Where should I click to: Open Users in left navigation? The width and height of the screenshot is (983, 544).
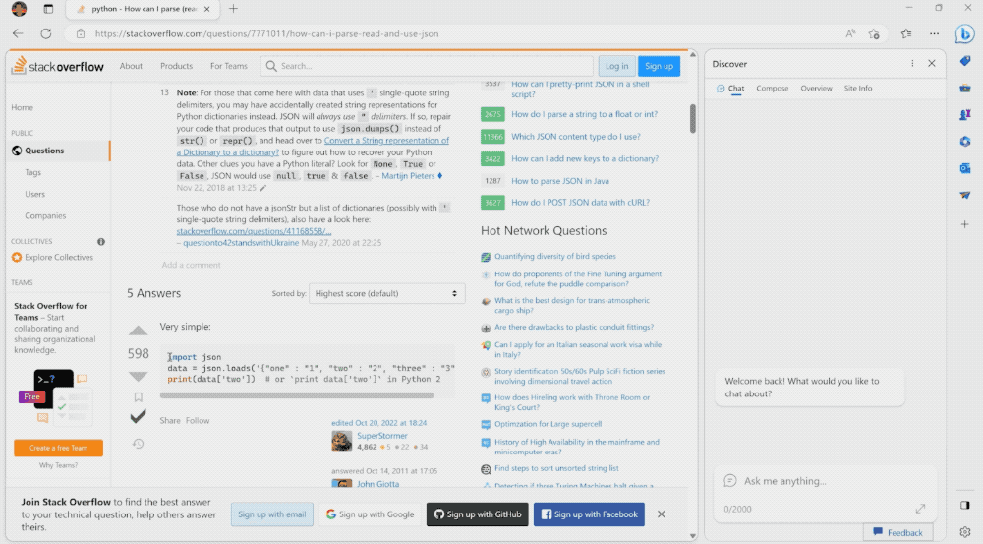coord(35,195)
